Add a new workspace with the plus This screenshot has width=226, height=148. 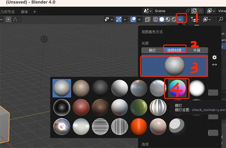[x=35, y=12]
